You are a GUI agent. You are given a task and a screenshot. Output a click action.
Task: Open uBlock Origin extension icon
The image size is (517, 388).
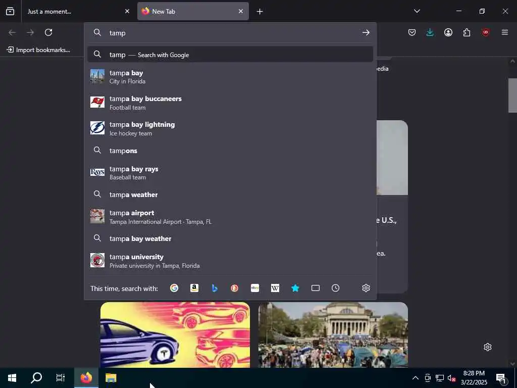pos(485,32)
